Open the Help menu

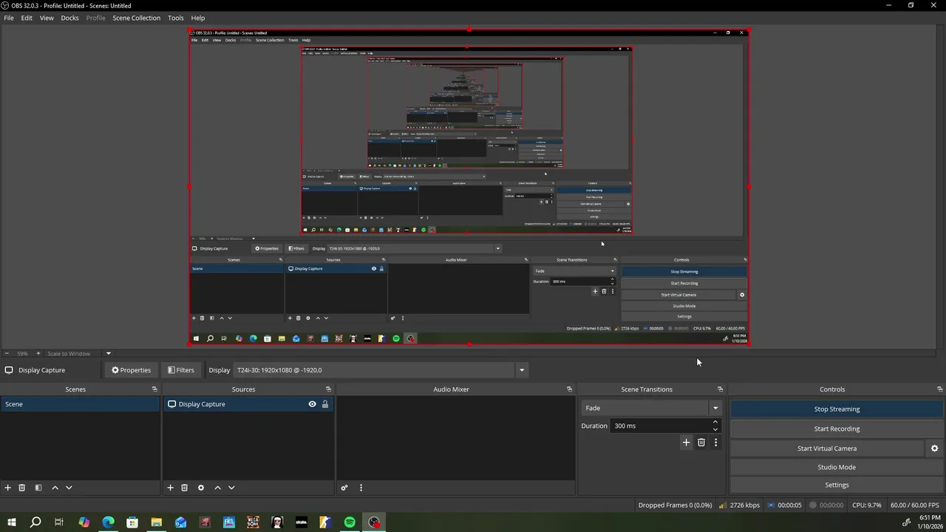[198, 18]
